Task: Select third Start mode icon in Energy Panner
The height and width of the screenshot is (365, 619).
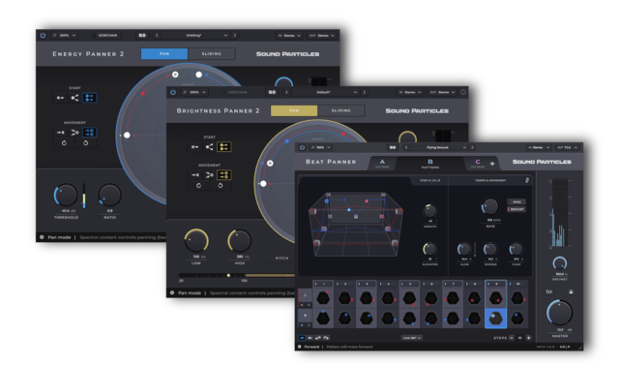Action: [x=90, y=98]
